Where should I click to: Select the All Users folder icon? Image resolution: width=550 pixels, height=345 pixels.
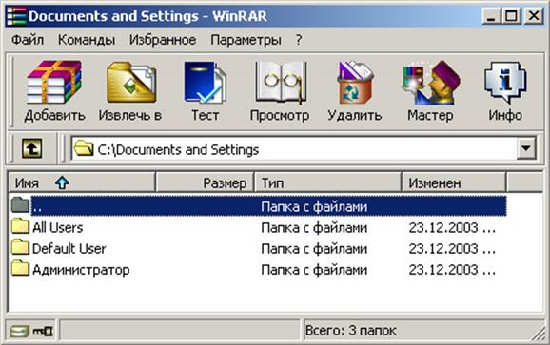[x=20, y=226]
